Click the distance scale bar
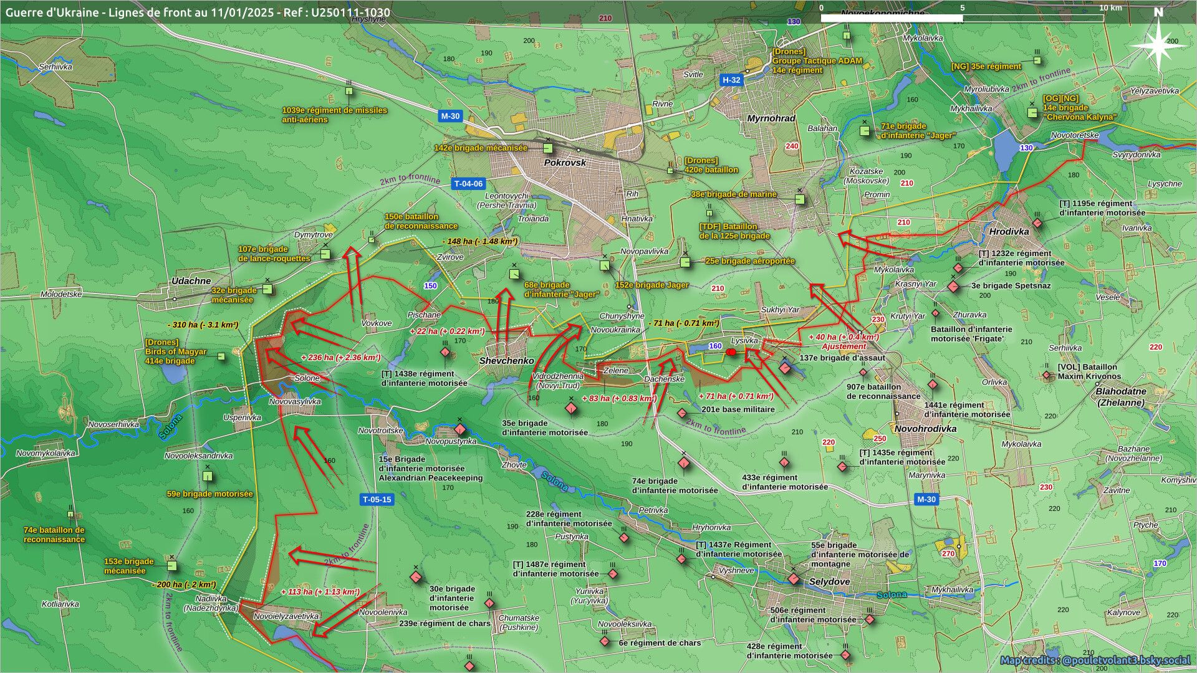 962,18
